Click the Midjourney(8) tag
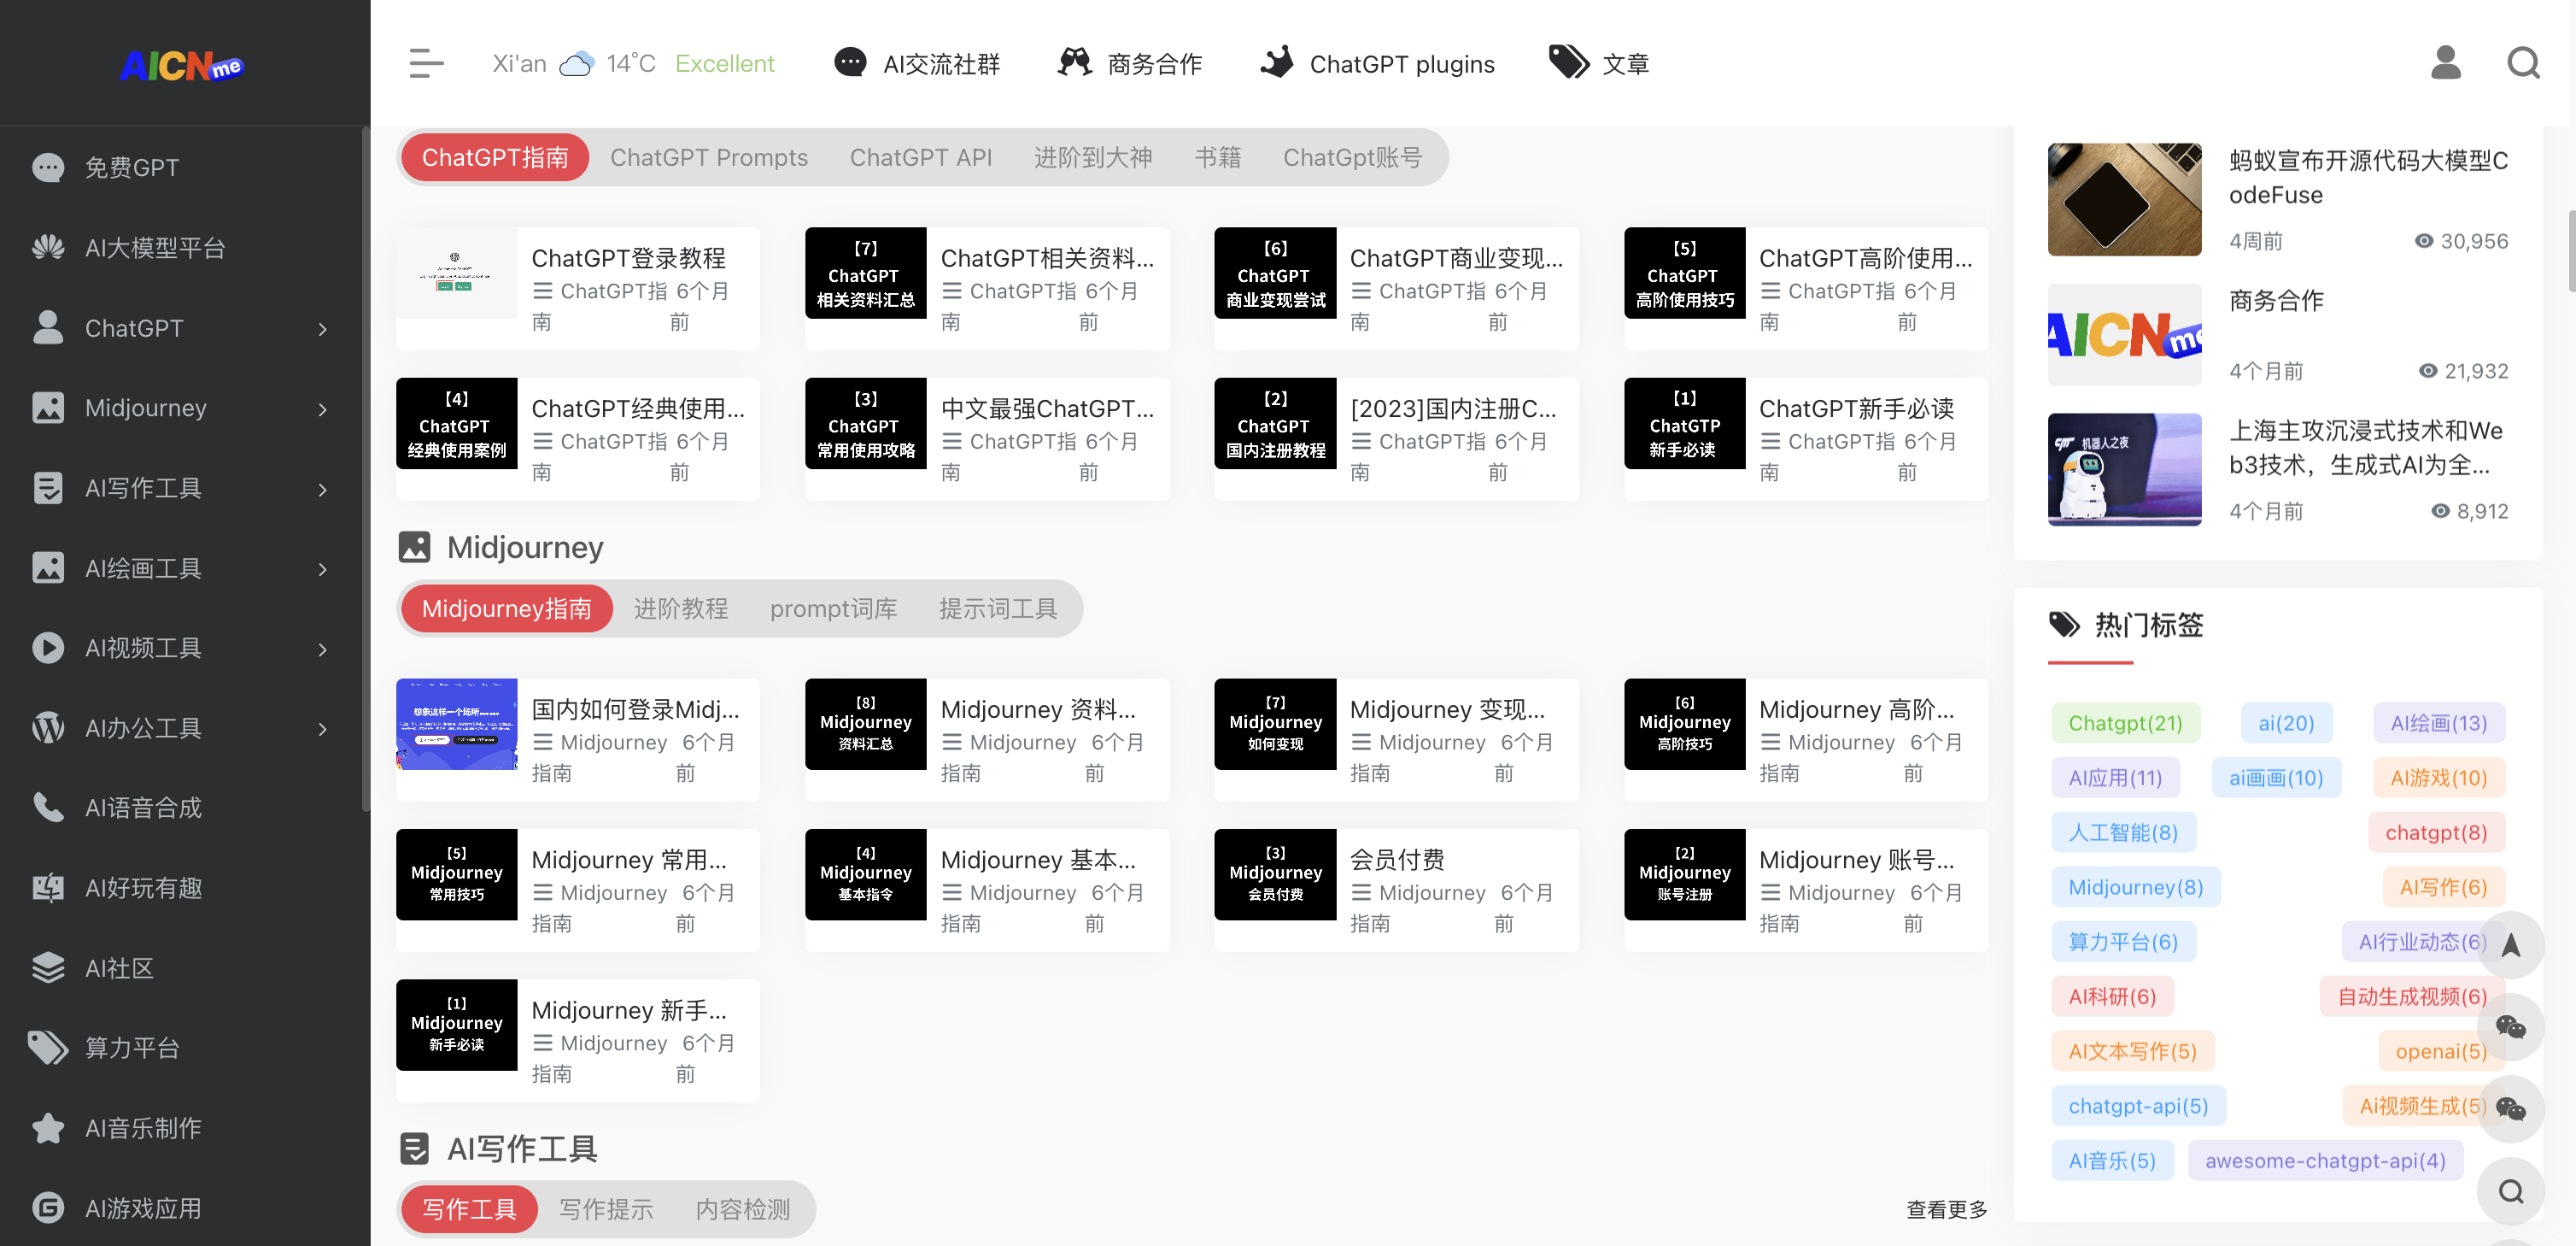 (2135, 888)
